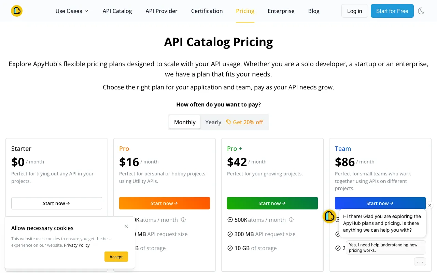This screenshot has height=273, width=437.
Task: Open the ApyHub logo home link
Action: pyautogui.click(x=17, y=11)
